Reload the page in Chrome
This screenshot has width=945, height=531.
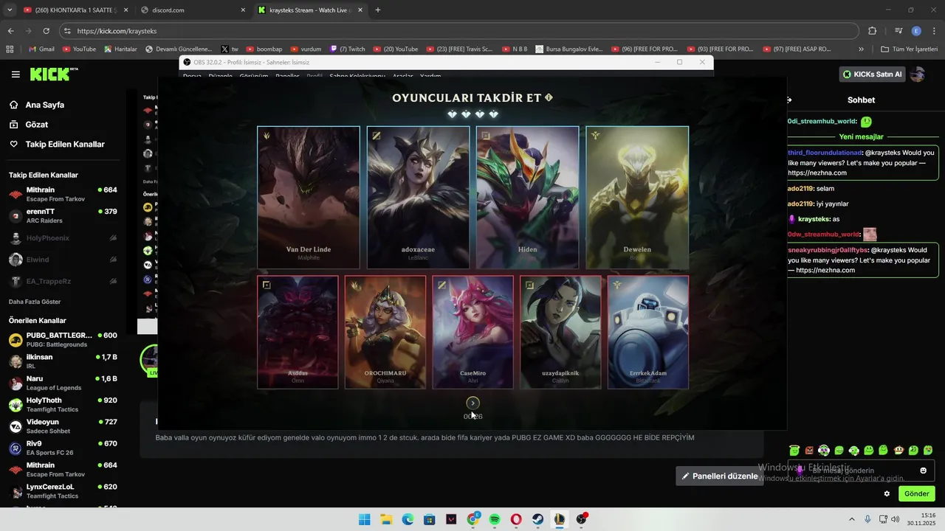click(46, 31)
